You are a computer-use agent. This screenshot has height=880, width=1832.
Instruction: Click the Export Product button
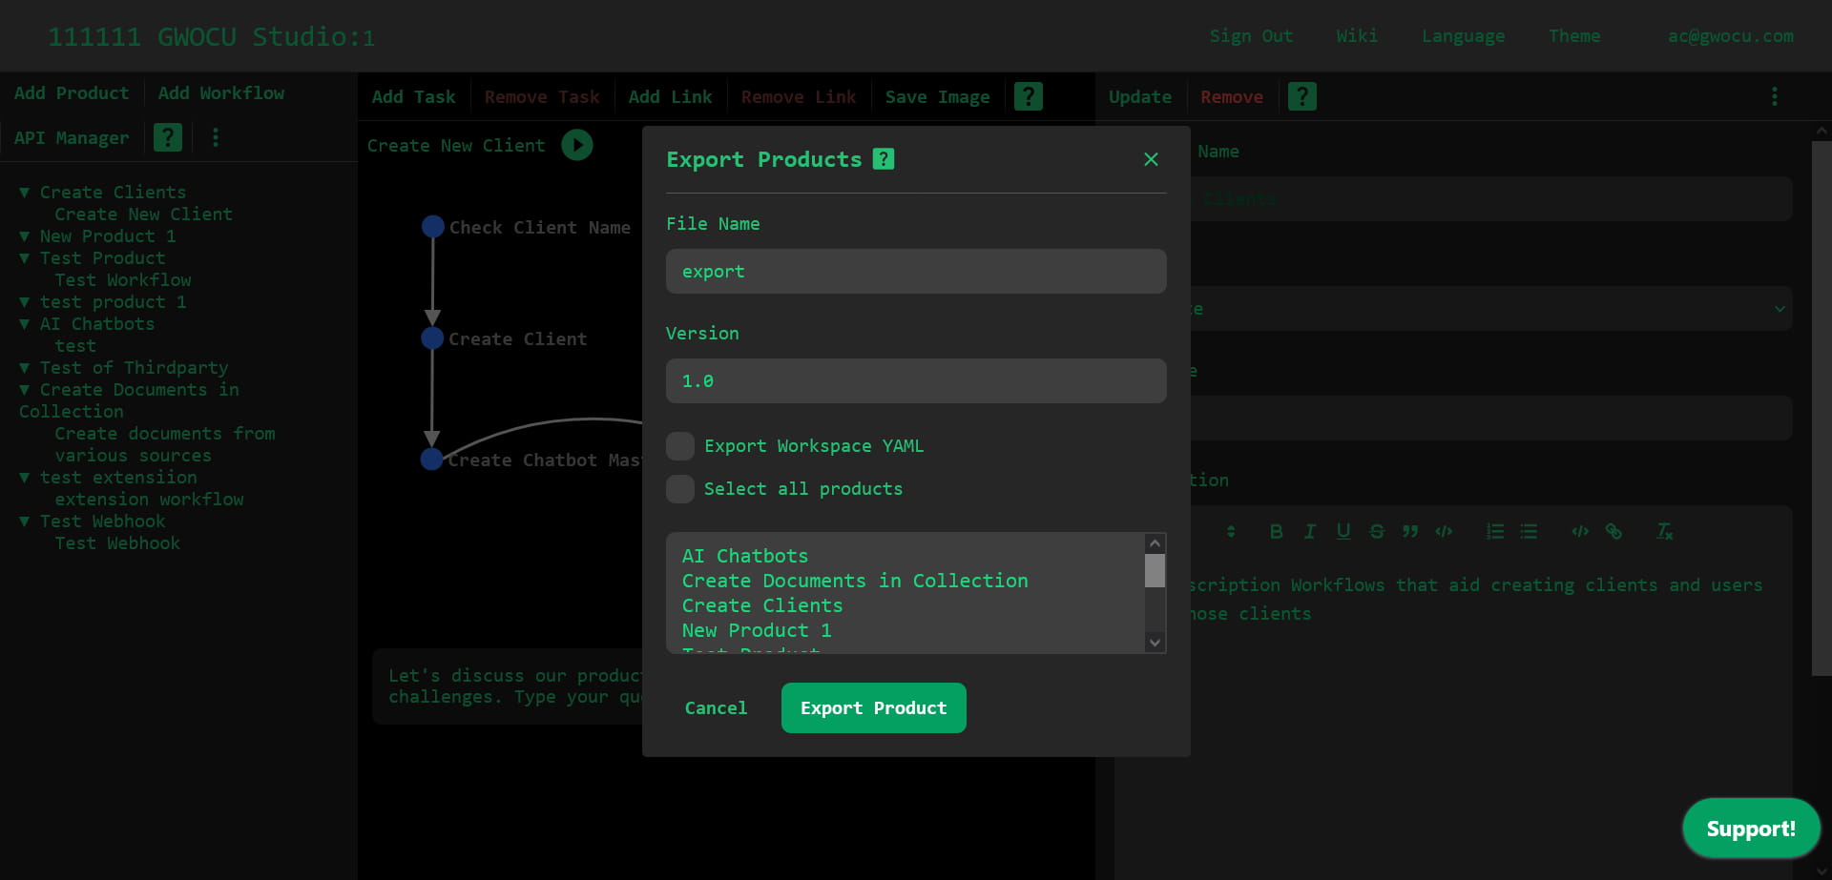(x=873, y=708)
